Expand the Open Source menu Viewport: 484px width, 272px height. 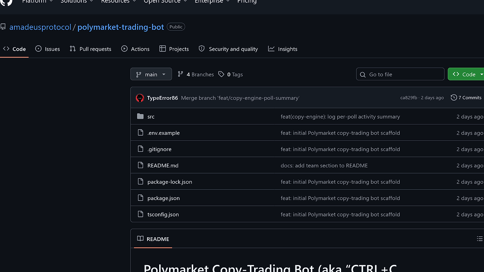click(165, 2)
